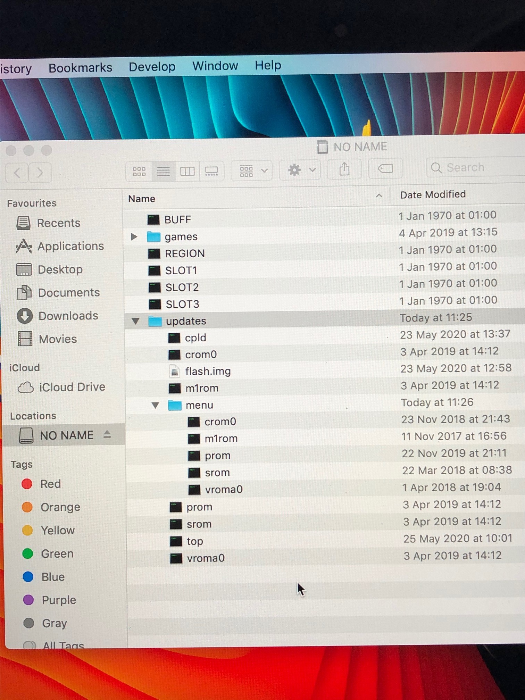The image size is (525, 700).
Task: Select NO NAME under Locations
Action: pyautogui.click(x=64, y=435)
